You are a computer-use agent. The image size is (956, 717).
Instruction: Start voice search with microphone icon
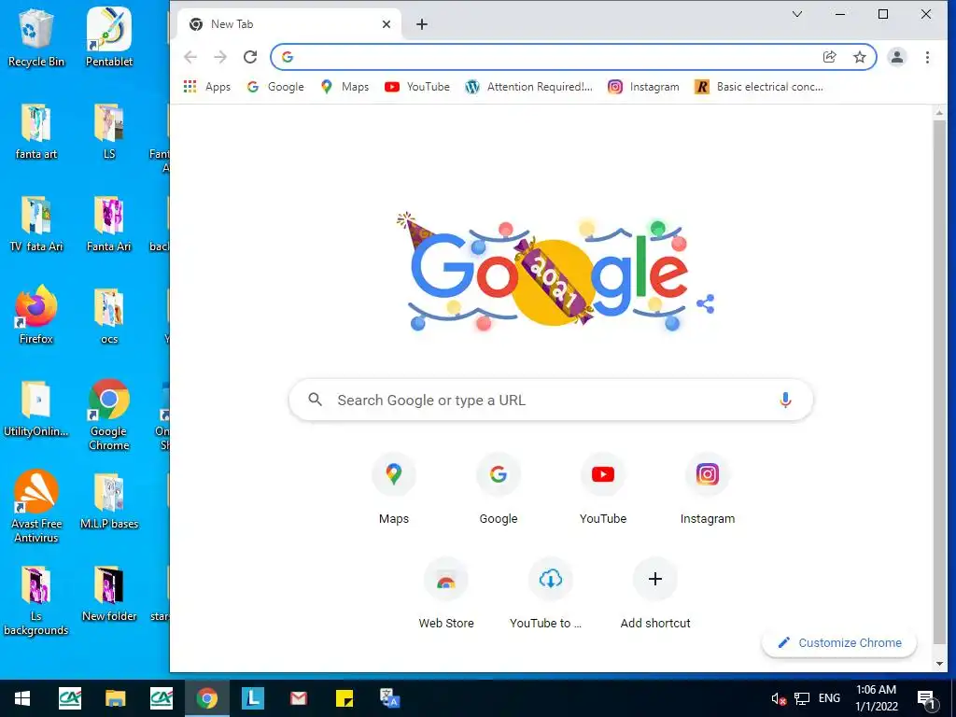[785, 400]
